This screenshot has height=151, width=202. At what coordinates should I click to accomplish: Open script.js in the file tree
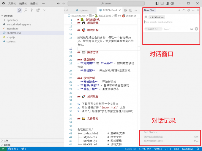click(x=11, y=37)
